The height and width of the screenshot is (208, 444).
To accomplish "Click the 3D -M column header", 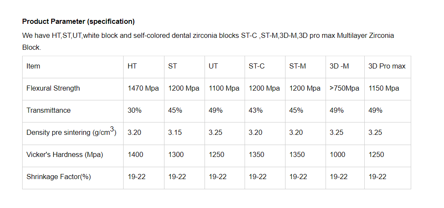I will [339, 66].
